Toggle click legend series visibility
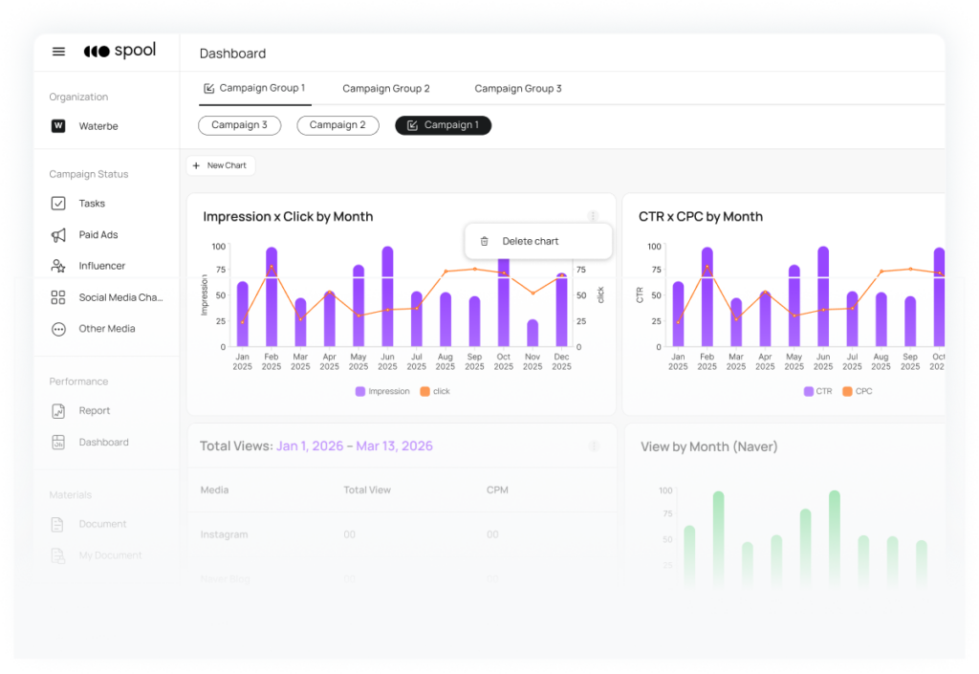 coord(435,391)
